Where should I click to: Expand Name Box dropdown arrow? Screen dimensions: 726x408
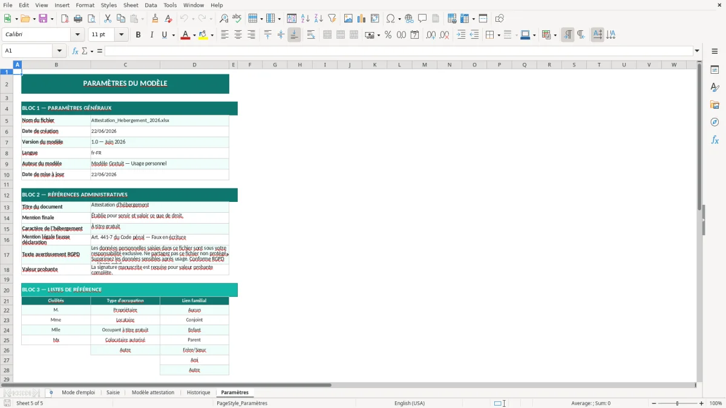pos(59,51)
